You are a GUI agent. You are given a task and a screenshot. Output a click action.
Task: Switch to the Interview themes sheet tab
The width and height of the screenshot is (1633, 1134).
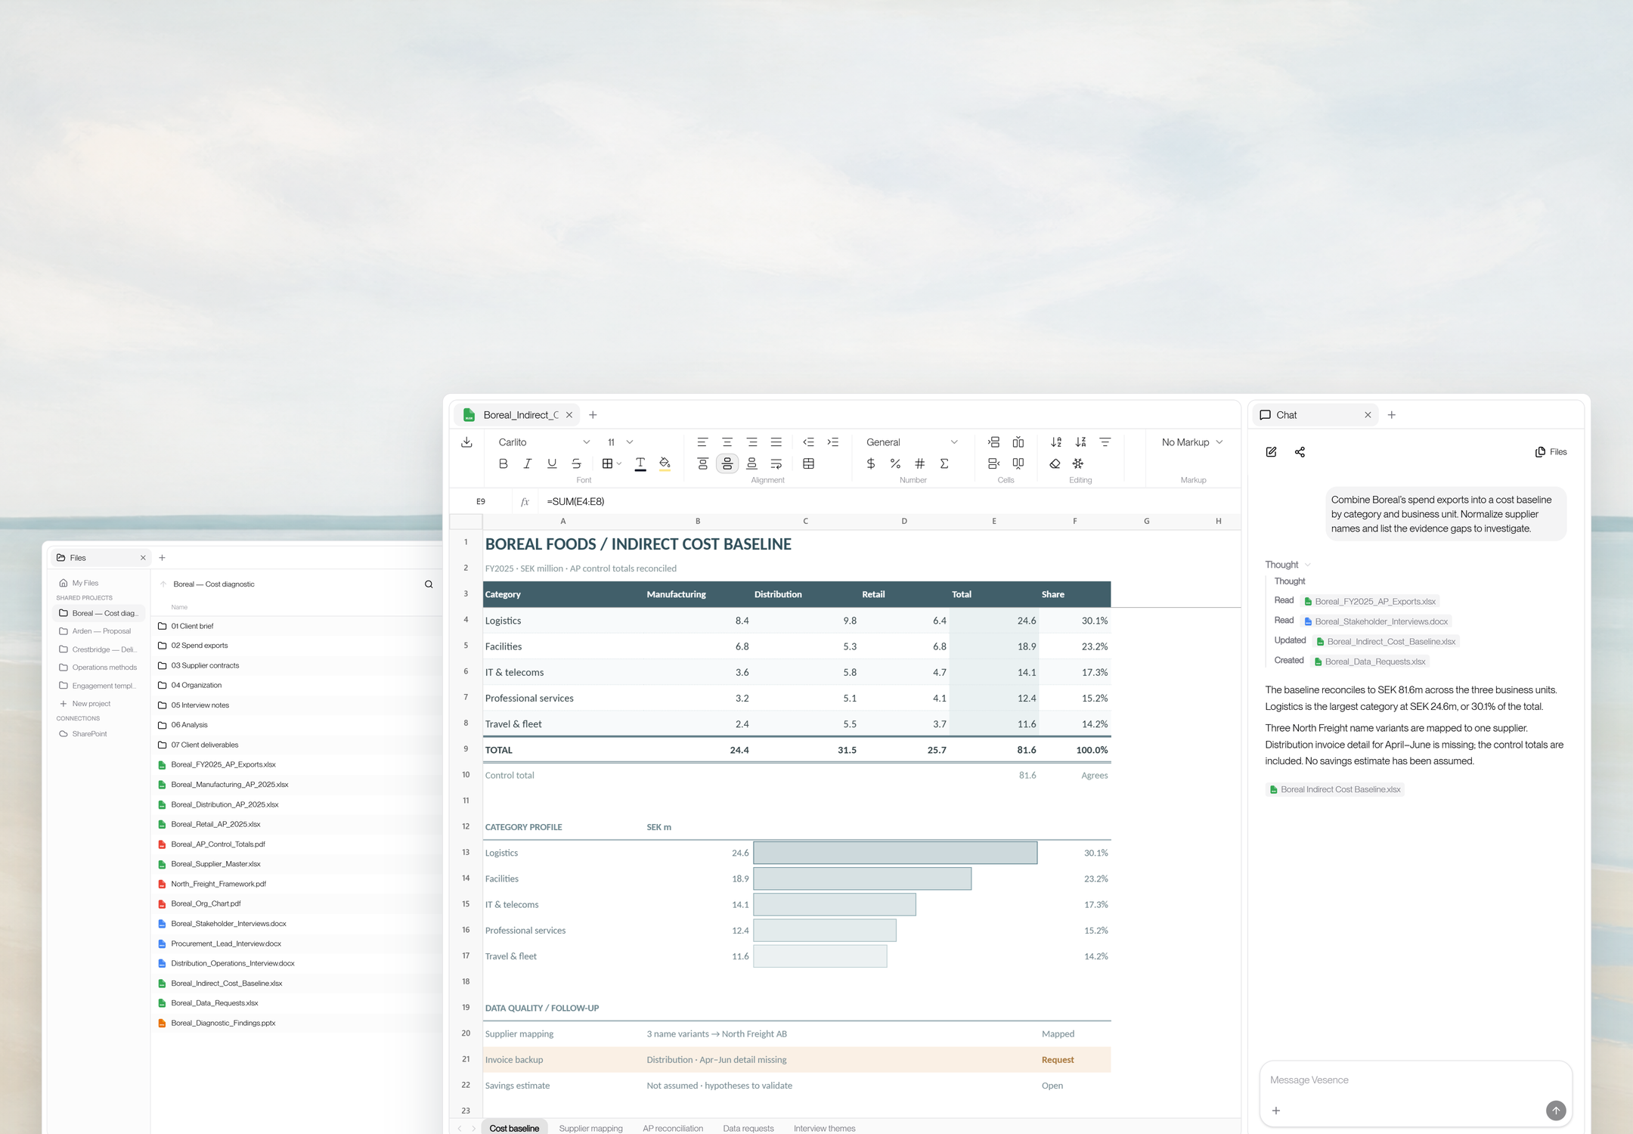825,1128
